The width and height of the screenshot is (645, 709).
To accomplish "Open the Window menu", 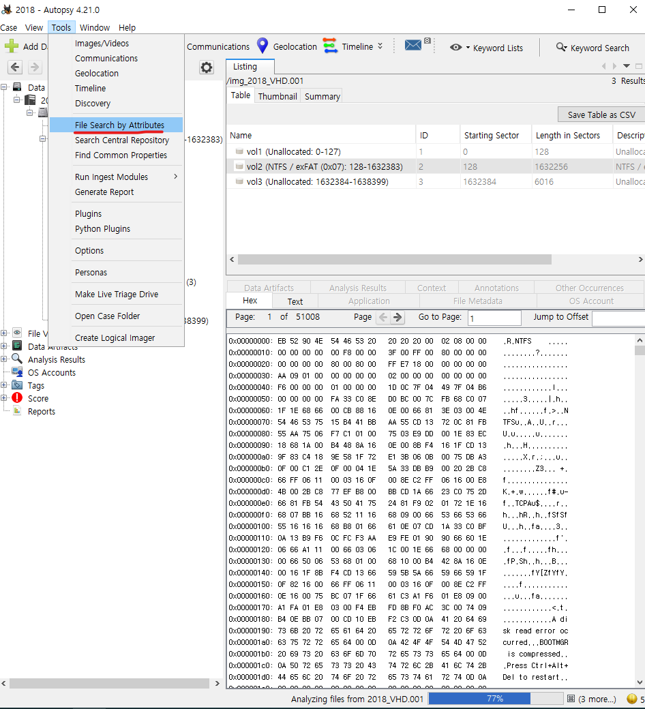I will pyautogui.click(x=95, y=27).
